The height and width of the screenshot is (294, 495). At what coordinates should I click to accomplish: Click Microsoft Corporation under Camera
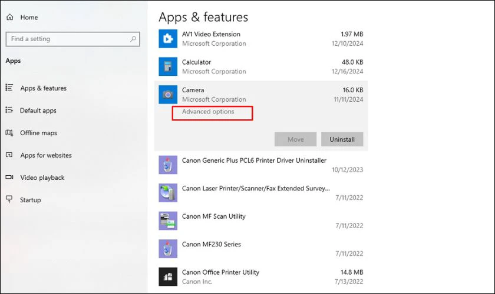coord(214,99)
